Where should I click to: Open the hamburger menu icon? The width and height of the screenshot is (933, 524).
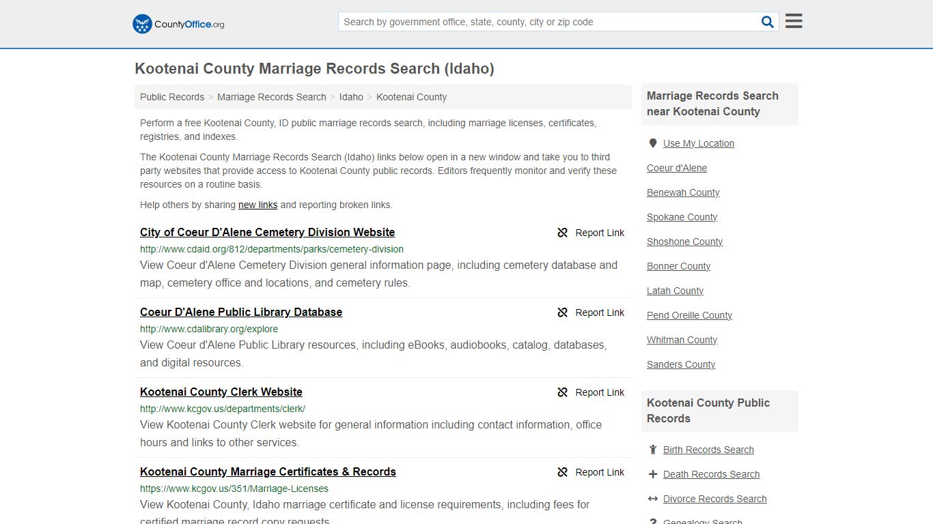794,21
